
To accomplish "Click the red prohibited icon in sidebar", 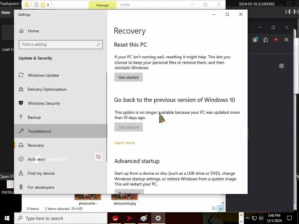I will point(98,157).
